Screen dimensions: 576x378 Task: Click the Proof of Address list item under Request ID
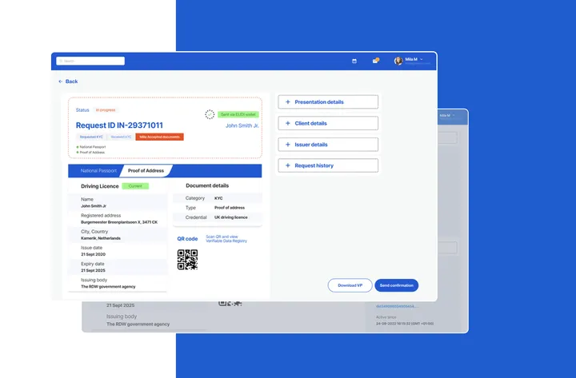[x=90, y=153]
